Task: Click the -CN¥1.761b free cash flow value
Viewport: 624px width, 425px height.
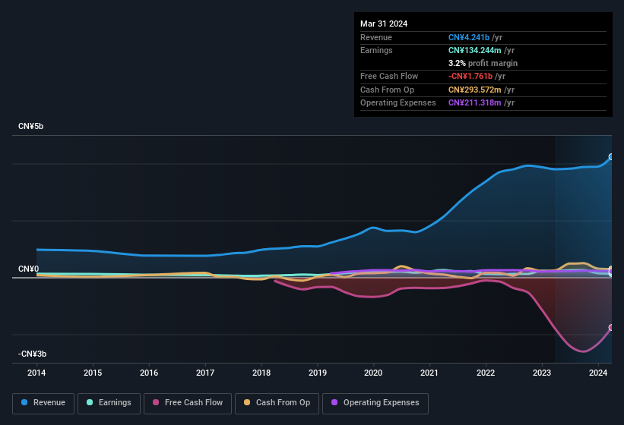Action: click(470, 76)
